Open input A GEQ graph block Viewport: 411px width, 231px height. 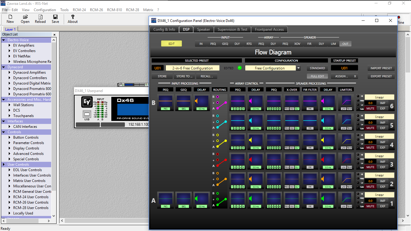(184, 200)
